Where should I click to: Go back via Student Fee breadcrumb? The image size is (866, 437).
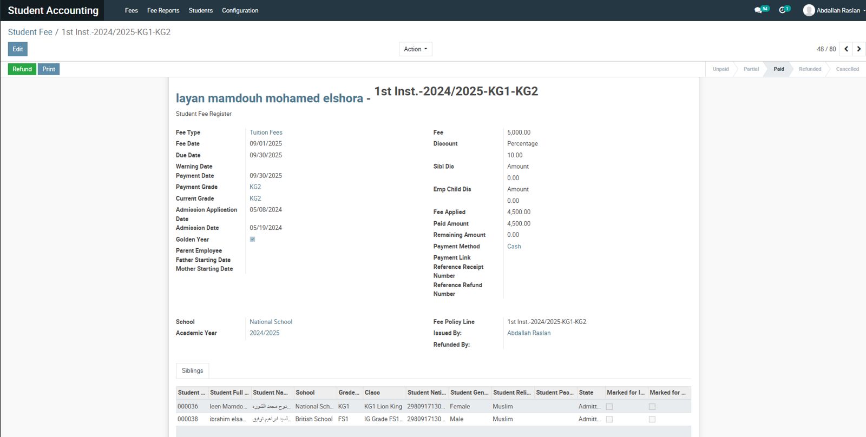30,32
